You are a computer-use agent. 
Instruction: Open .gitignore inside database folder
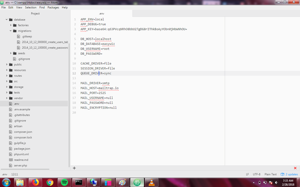24,59
